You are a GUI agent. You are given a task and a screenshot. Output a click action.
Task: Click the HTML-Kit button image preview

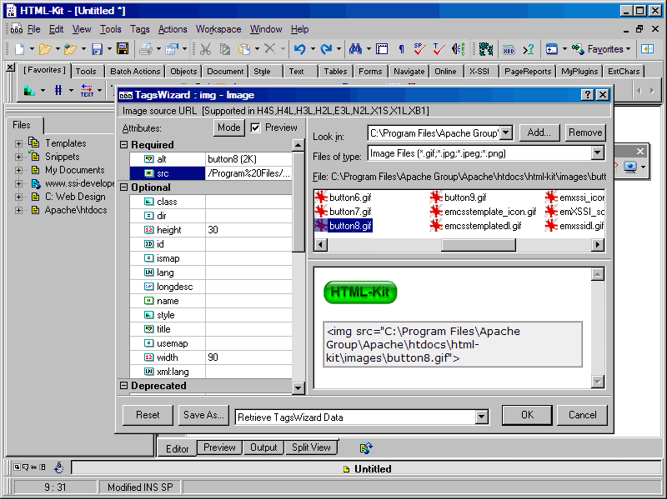click(x=360, y=292)
